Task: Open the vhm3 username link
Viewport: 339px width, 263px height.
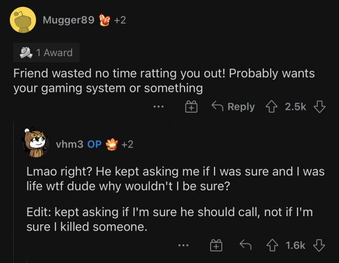Action: (69, 144)
